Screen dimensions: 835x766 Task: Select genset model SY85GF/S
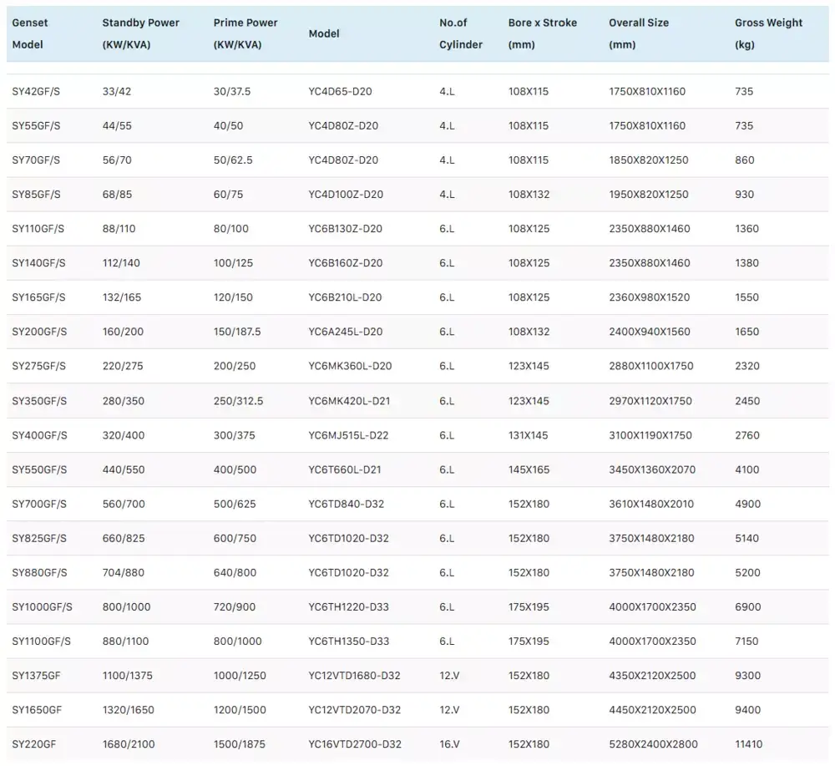(x=36, y=195)
